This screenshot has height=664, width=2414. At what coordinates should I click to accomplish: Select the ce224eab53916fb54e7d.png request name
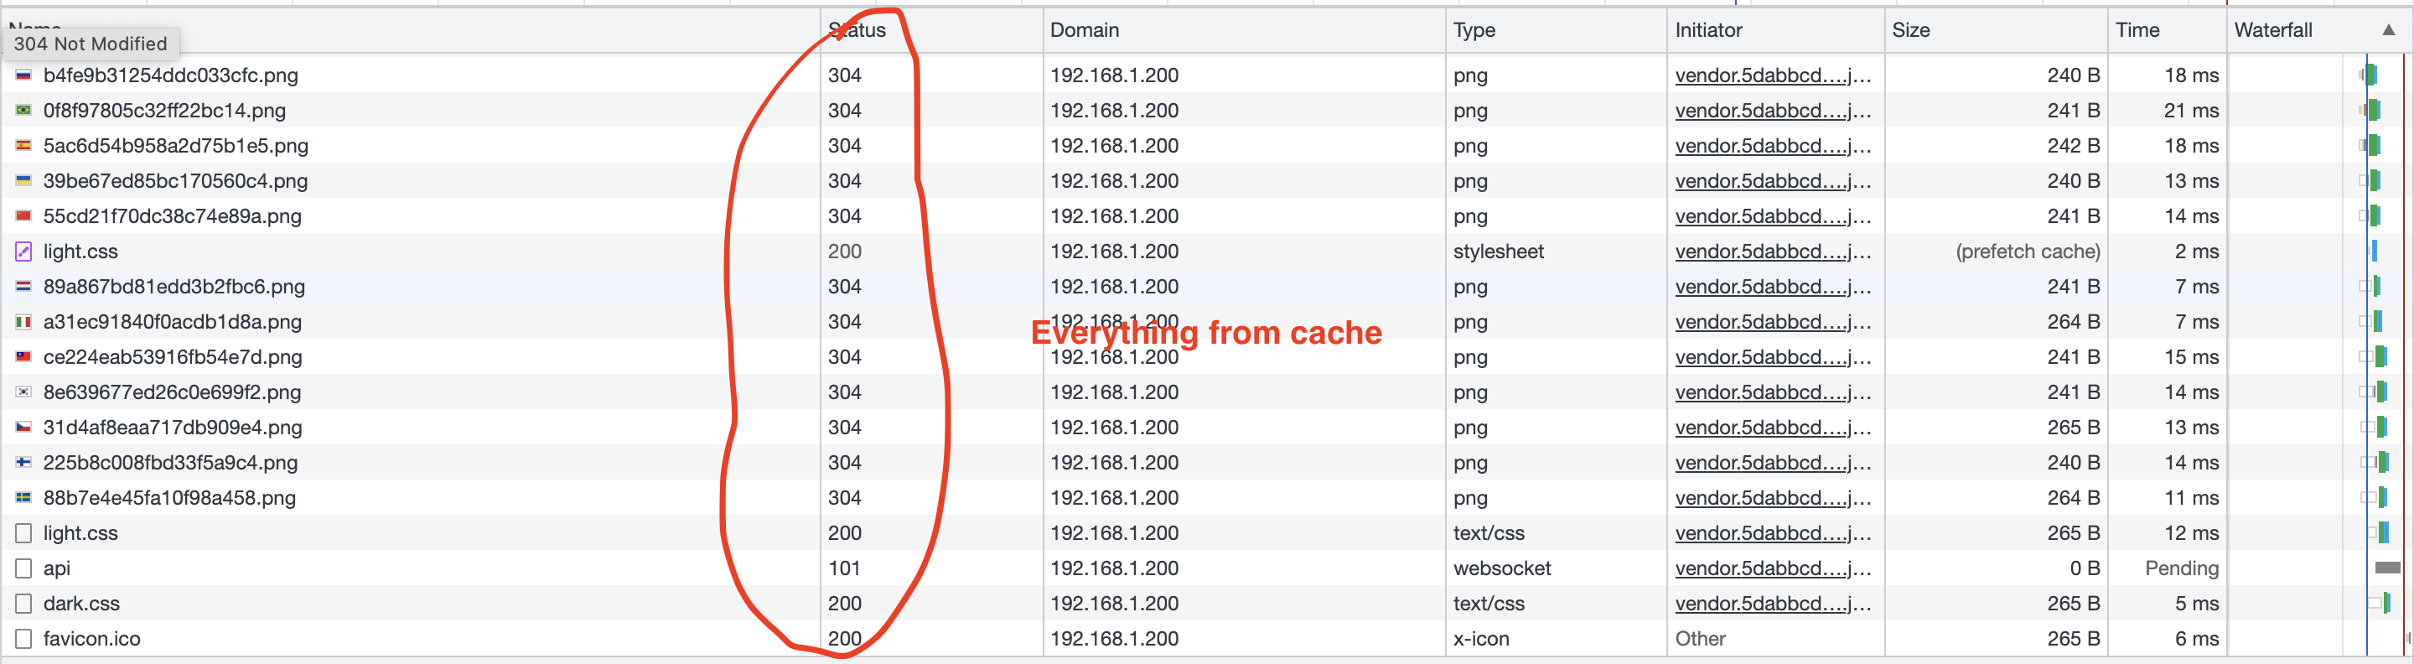pos(173,356)
